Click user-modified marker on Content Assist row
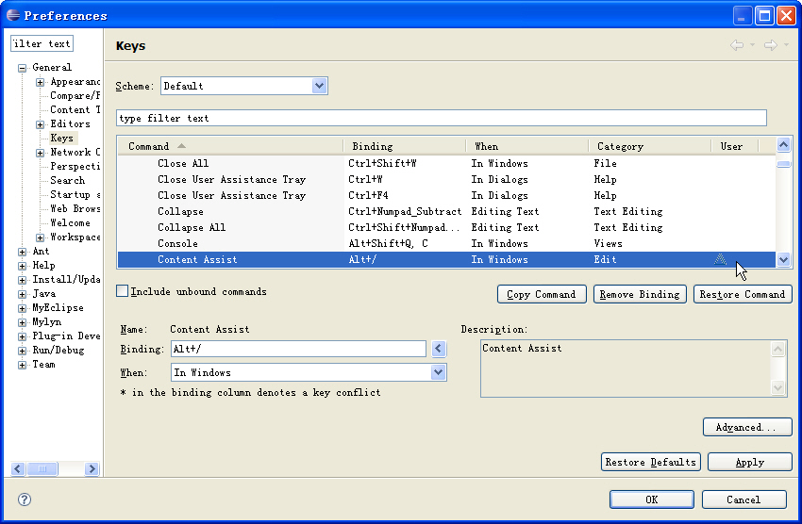 point(720,259)
